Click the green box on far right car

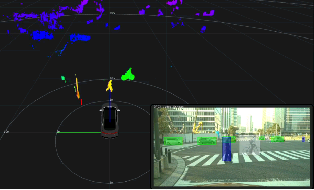(x=277, y=139)
